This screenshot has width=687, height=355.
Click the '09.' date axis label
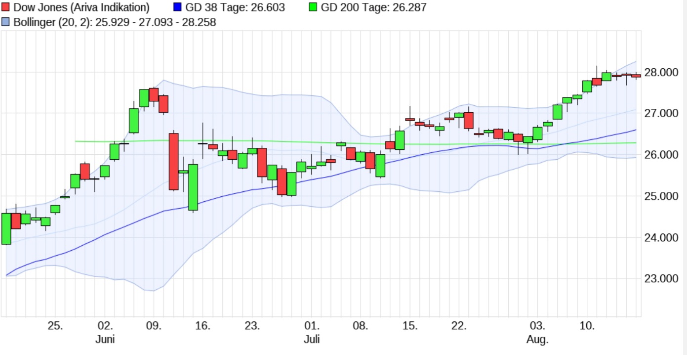pos(154,326)
